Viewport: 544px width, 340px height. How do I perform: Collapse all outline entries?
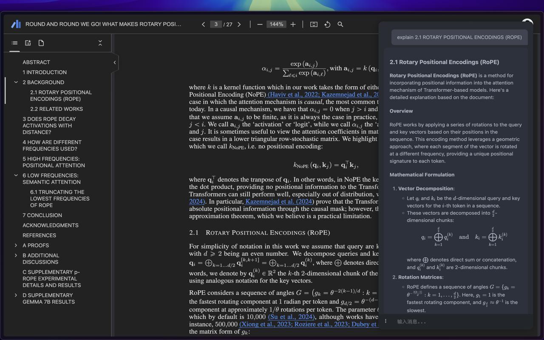[x=100, y=43]
